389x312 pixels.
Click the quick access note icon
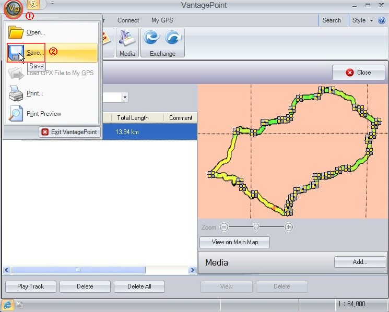(x=33, y=4)
